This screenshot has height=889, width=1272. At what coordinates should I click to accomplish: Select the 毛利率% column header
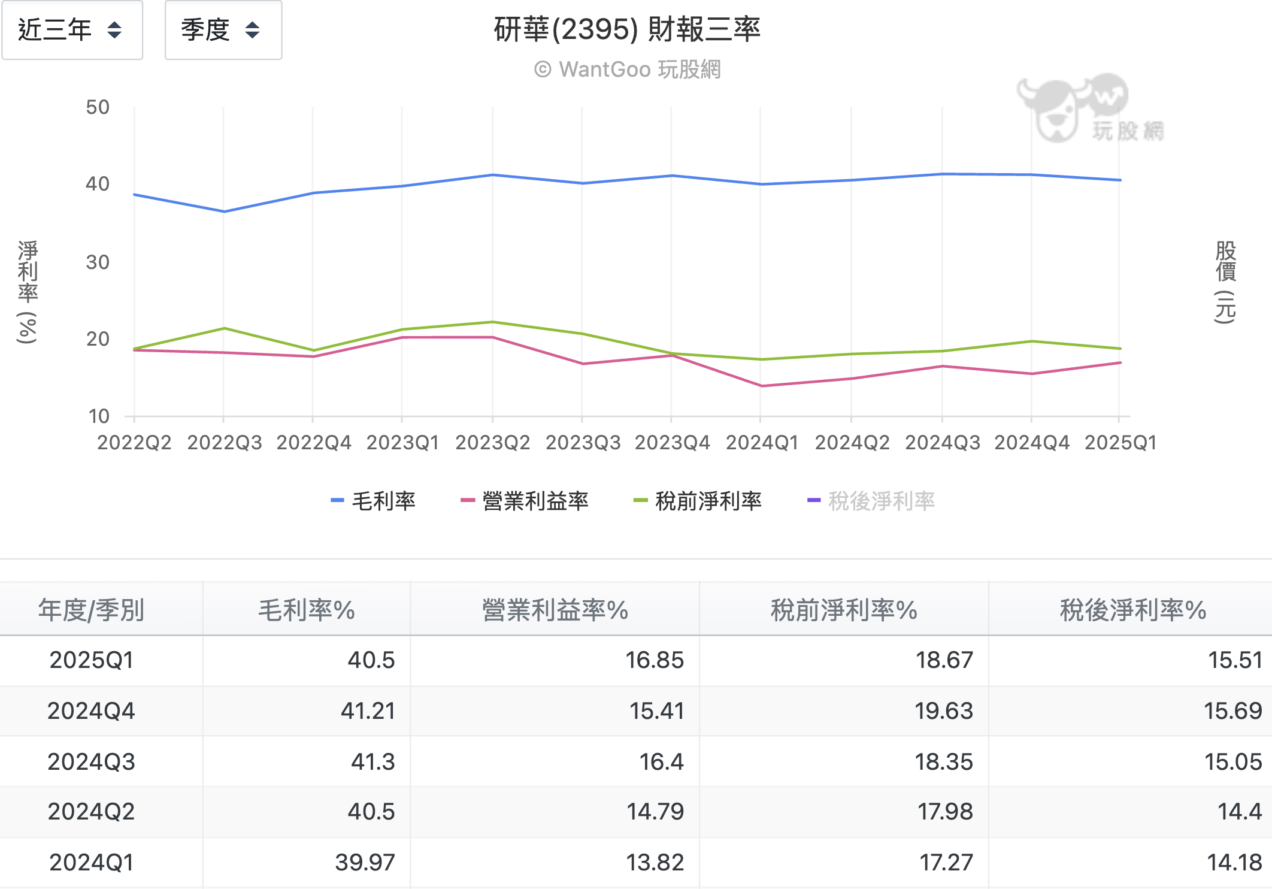[306, 610]
